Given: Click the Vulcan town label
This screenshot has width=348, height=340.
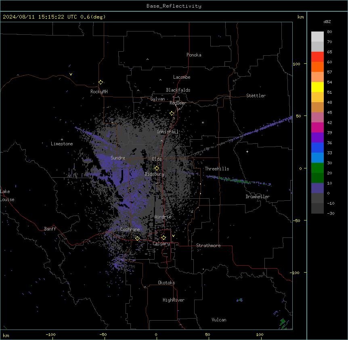Looking at the screenshot, I should [219, 320].
